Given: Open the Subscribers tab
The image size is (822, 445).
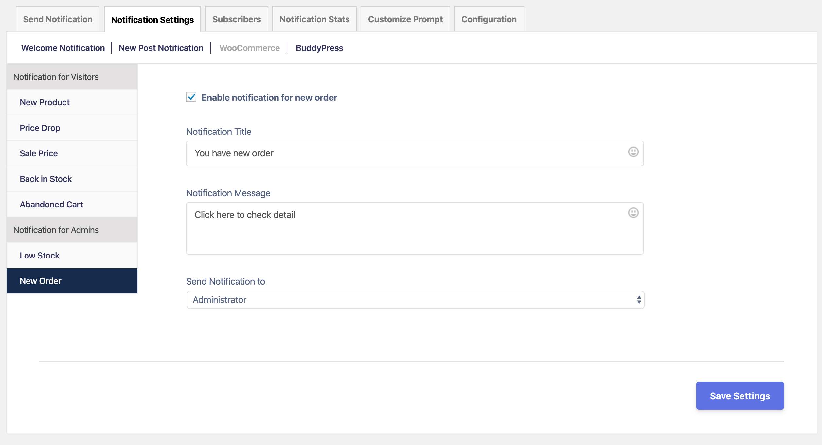Looking at the screenshot, I should coord(236,19).
